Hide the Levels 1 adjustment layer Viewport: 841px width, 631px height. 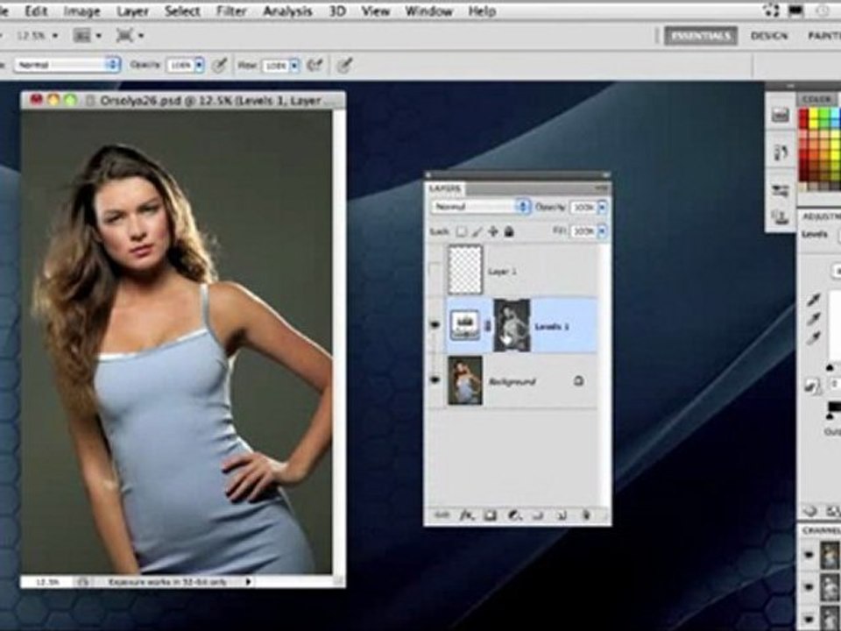click(435, 325)
